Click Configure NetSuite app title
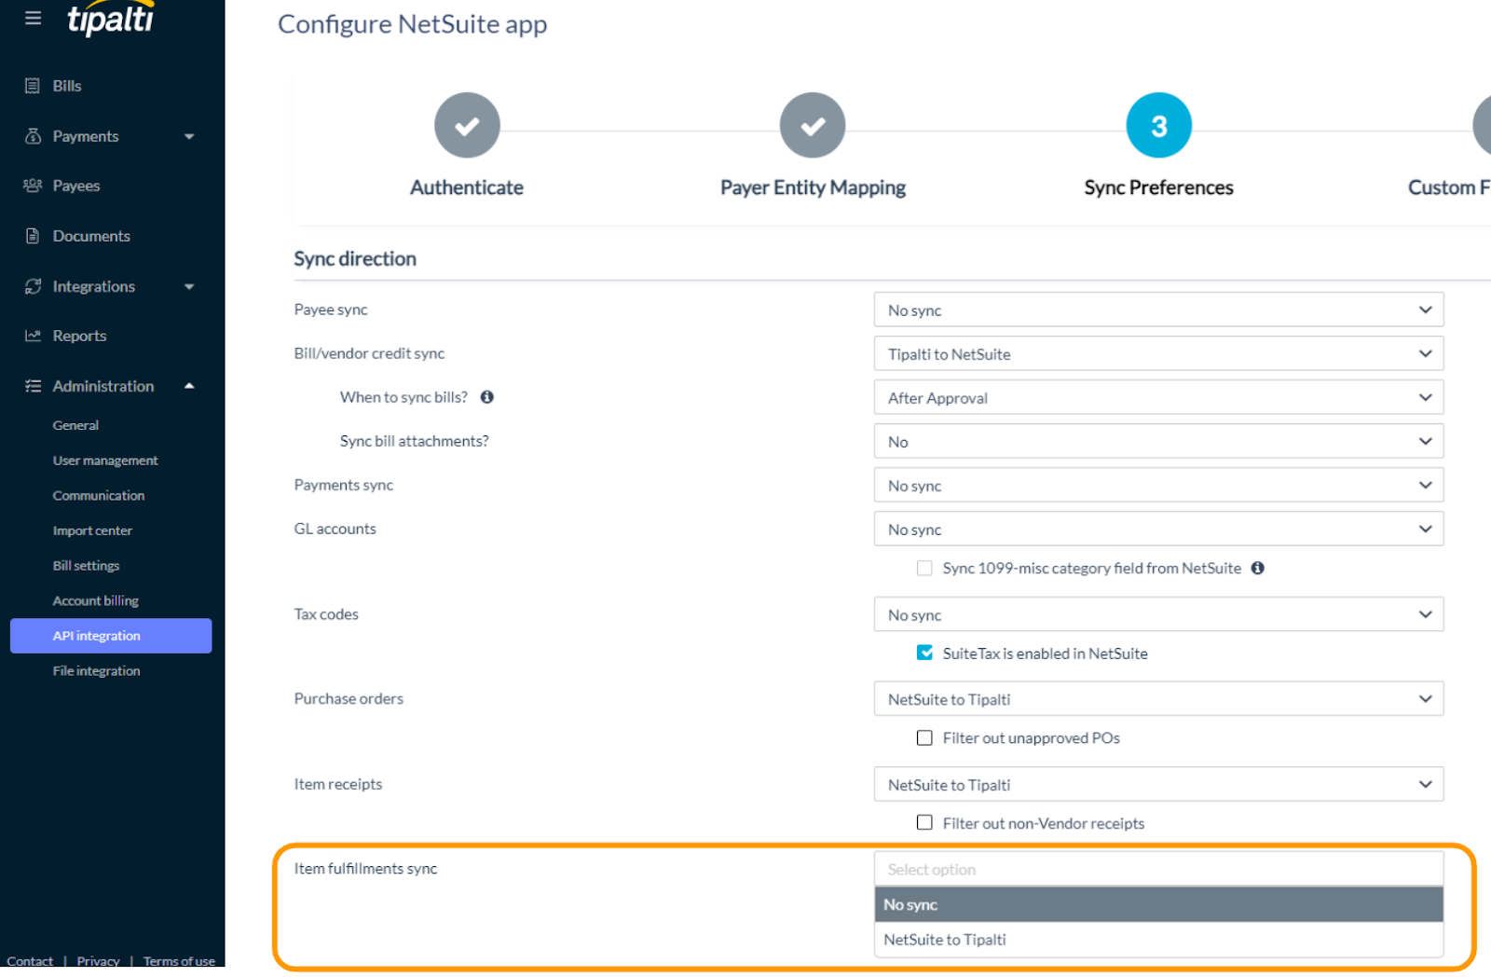This screenshot has height=977, width=1491. (x=412, y=24)
